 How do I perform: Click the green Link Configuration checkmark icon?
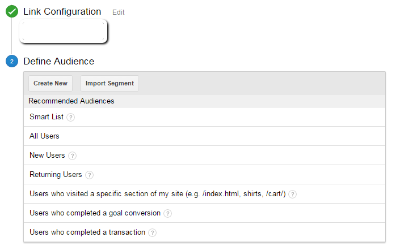click(12, 11)
